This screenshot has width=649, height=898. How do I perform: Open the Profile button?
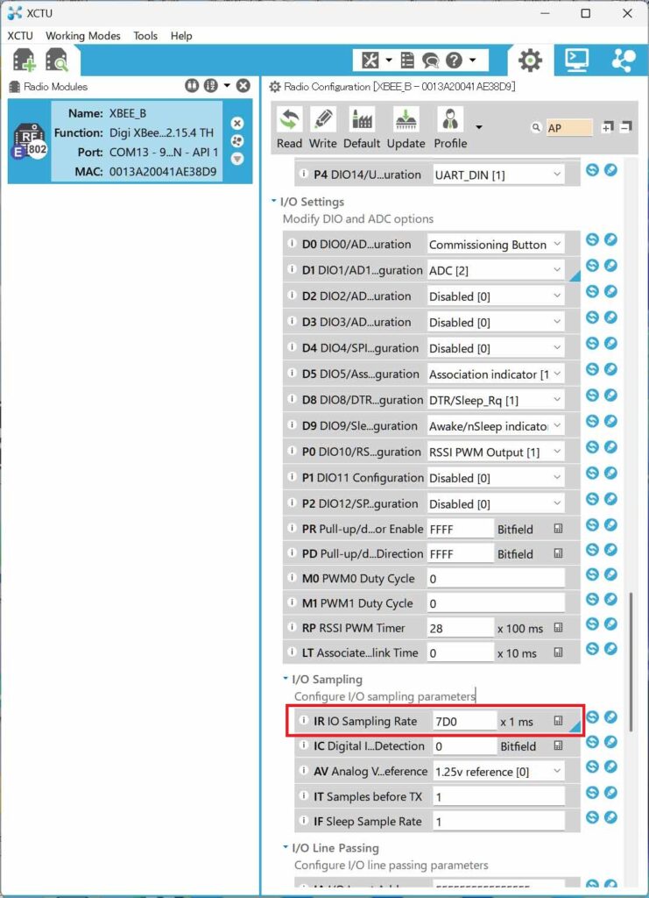pos(450,129)
